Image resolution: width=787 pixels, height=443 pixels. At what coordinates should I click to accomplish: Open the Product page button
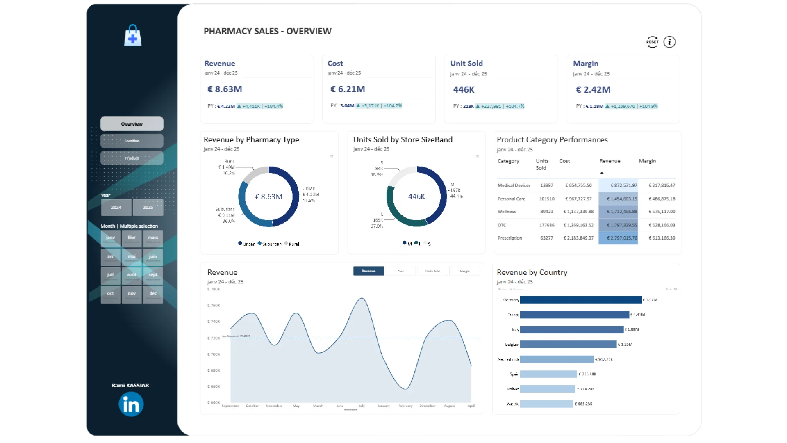click(x=132, y=158)
